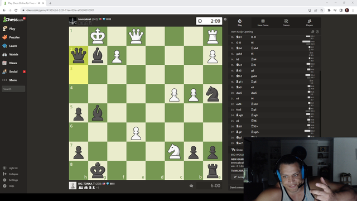This screenshot has height=201, width=357.
Task: Switch to the Play tab
Action: [240, 23]
